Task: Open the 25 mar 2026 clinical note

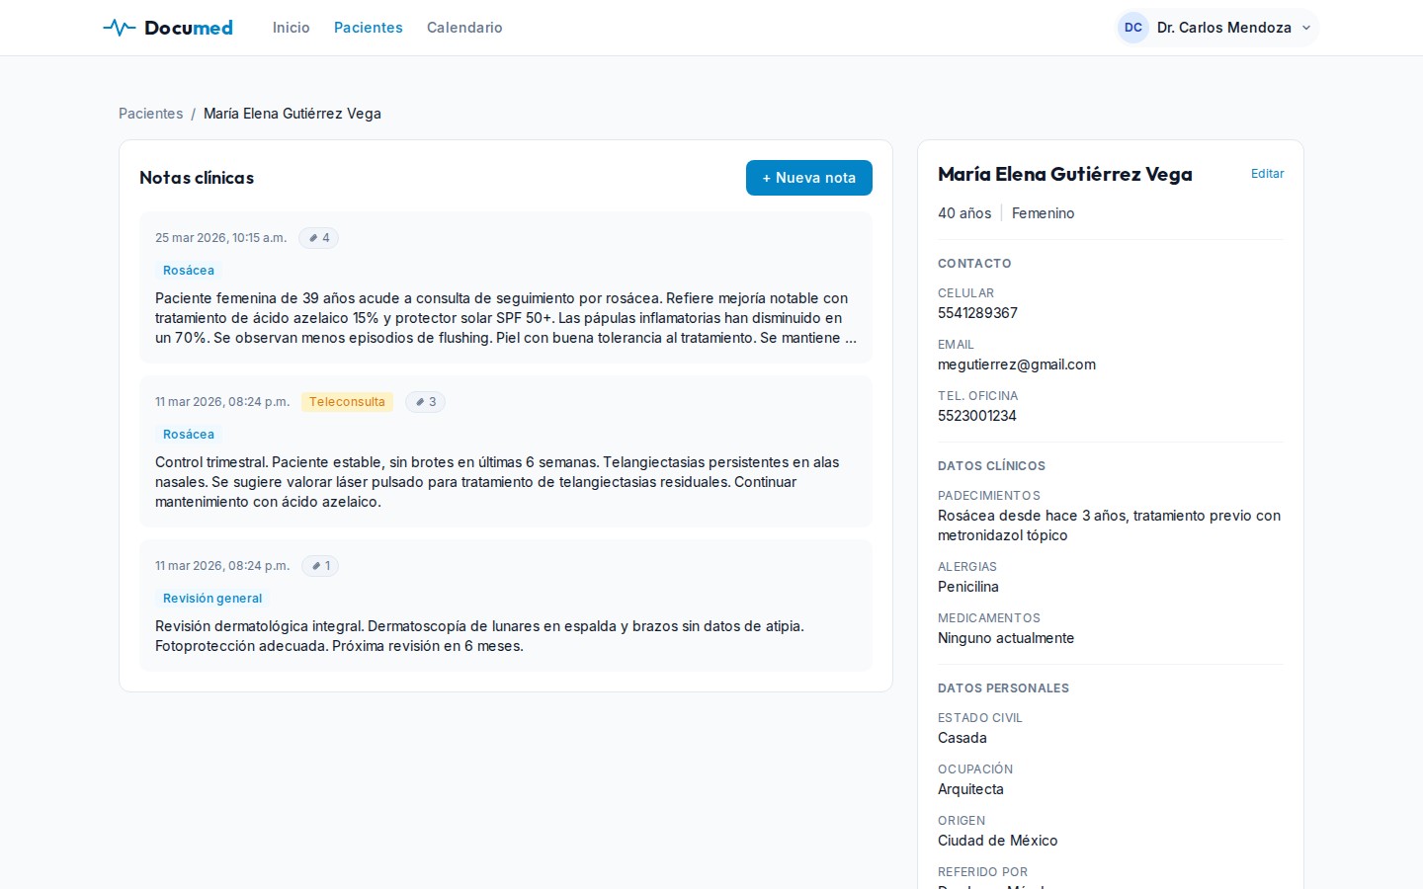Action: pyautogui.click(x=505, y=318)
